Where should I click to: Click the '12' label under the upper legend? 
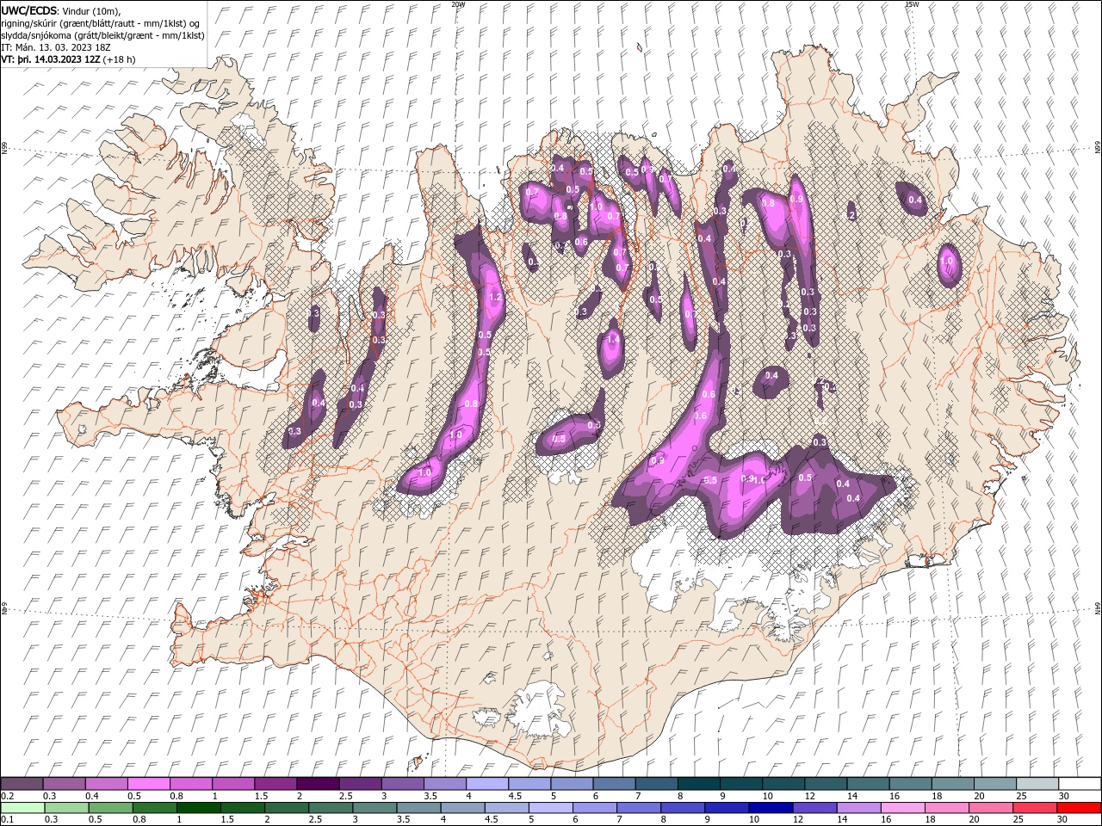point(811,796)
